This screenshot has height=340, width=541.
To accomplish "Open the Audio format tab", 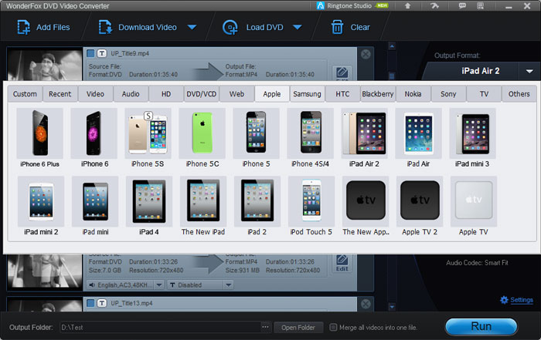I will click(131, 94).
